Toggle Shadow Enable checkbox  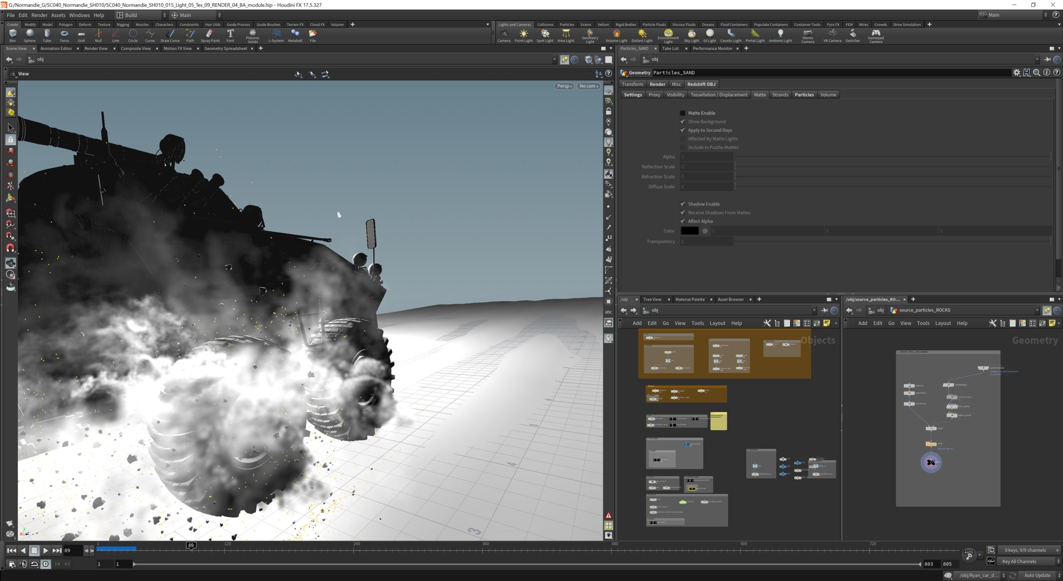tap(682, 204)
